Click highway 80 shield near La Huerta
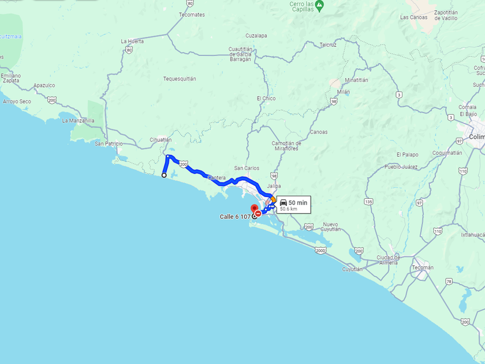This screenshot has height=364, width=485. (x=129, y=50)
